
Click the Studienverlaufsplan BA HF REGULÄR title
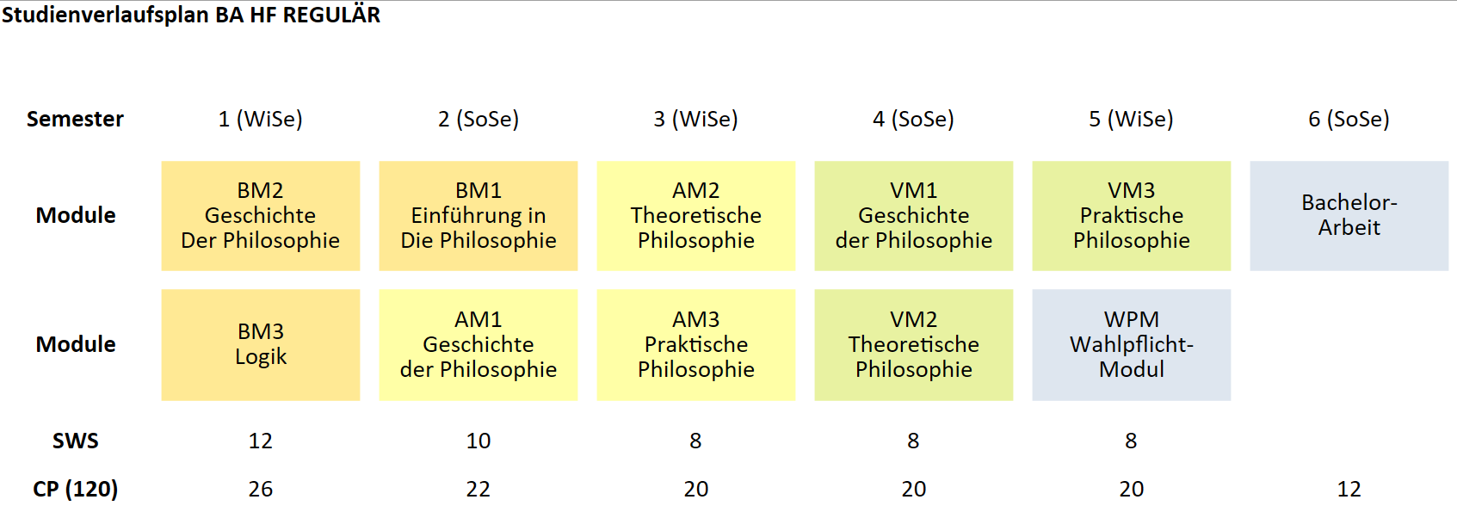point(191,15)
